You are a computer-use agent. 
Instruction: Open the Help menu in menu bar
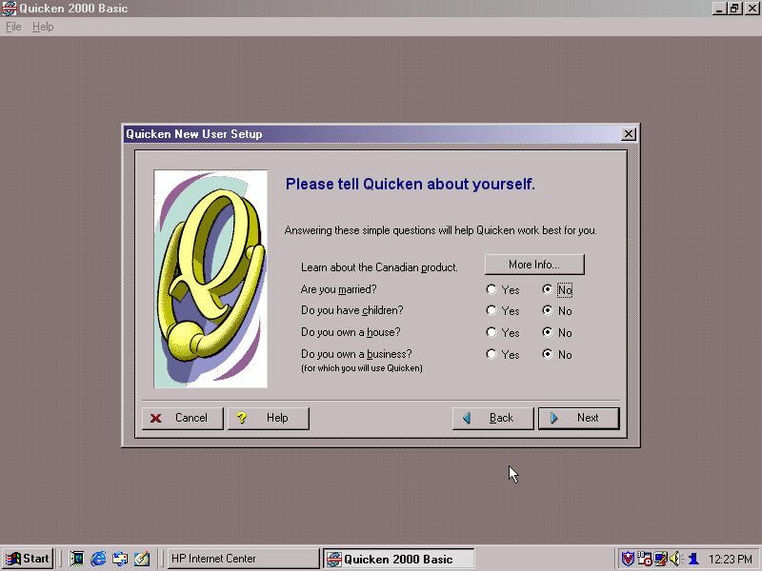point(43,27)
